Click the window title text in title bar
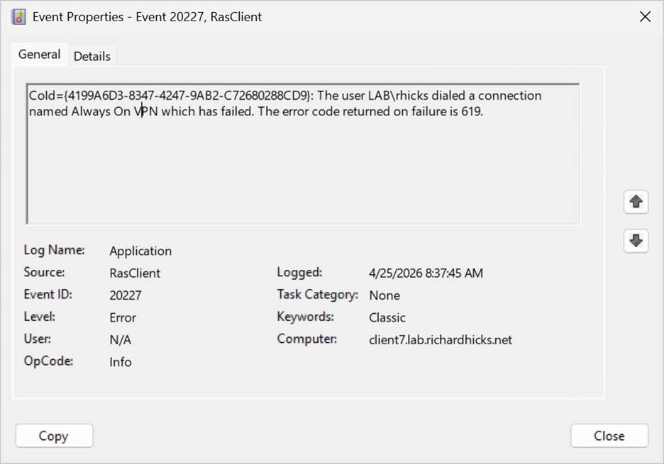 [x=147, y=17]
